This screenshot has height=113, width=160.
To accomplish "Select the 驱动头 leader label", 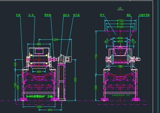I will pyautogui.click(x=66, y=15).
